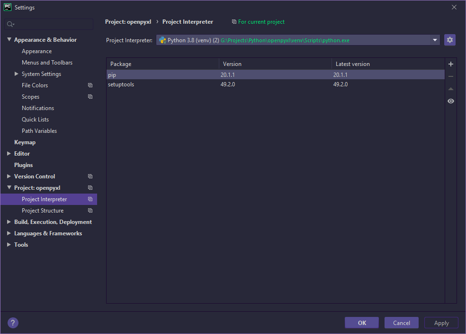Toggle show early releases eye icon
This screenshot has height=334, width=466.
click(450, 101)
